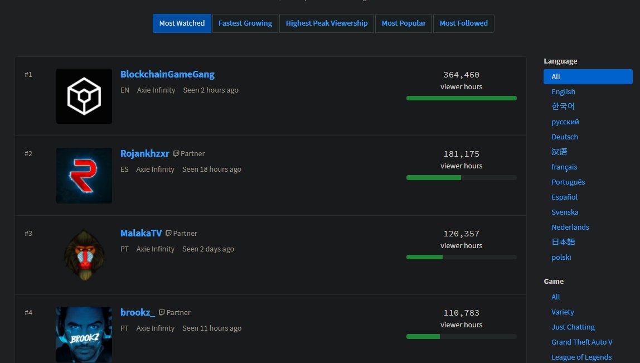Click Axie Infinity in the Rojankhzxr row
Image resolution: width=640 pixels, height=363 pixels.
pyautogui.click(x=155, y=170)
